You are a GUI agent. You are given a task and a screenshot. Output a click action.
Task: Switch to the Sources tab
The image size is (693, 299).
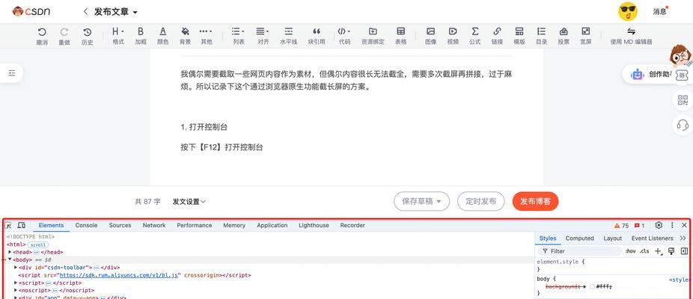[x=120, y=225]
